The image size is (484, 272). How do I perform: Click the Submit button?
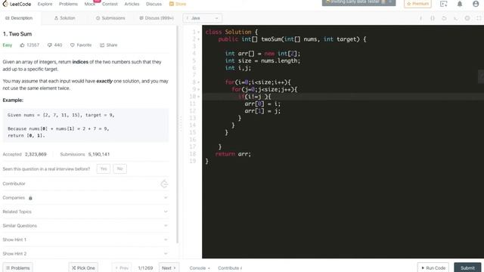467,267
